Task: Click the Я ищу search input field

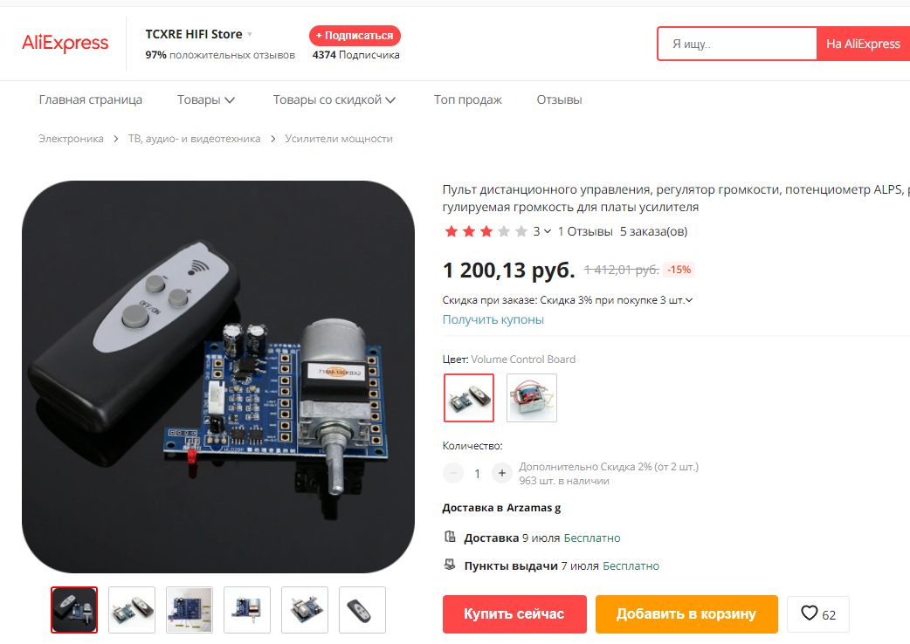Action: click(738, 44)
